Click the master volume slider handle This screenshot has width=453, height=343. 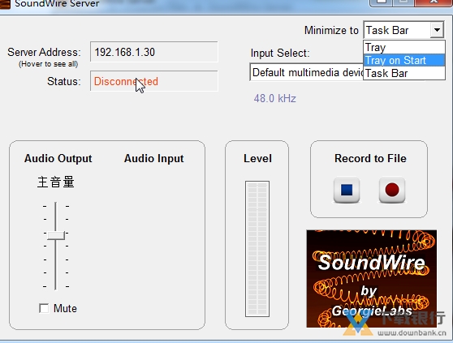56,235
